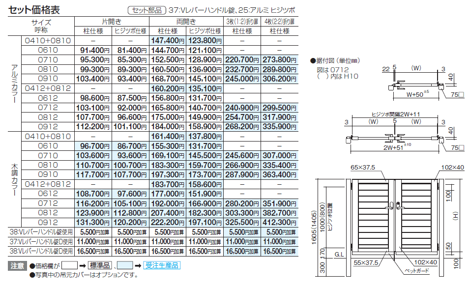Select the 99,300円 price cell
470x286 pixels.
tap(93, 69)
